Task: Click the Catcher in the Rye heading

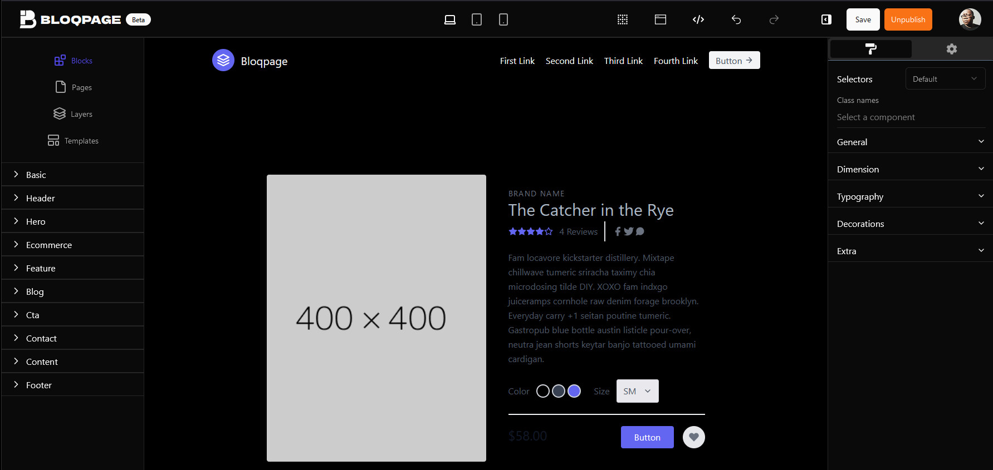Action: (591, 210)
